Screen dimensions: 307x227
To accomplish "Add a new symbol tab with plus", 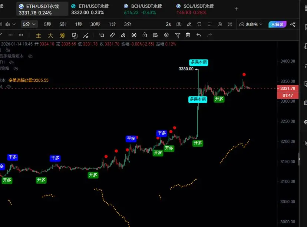I will click(237, 9).
